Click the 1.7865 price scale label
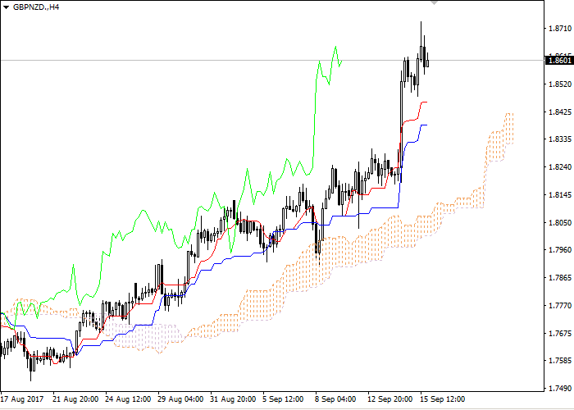 (560, 278)
